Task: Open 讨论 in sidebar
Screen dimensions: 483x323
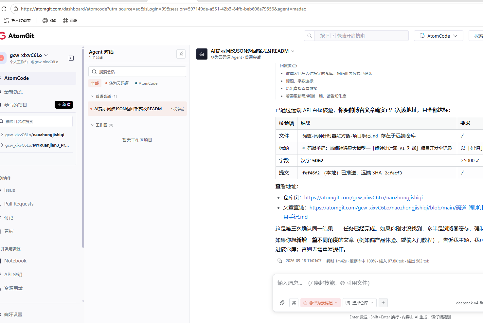Action: pos(9,218)
